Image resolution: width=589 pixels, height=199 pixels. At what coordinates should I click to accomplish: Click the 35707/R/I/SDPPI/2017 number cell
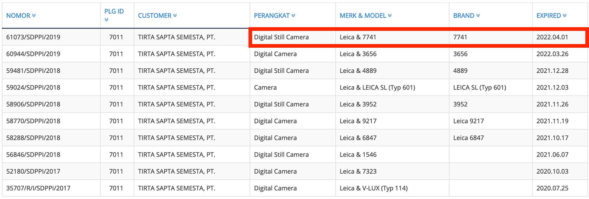click(38, 188)
